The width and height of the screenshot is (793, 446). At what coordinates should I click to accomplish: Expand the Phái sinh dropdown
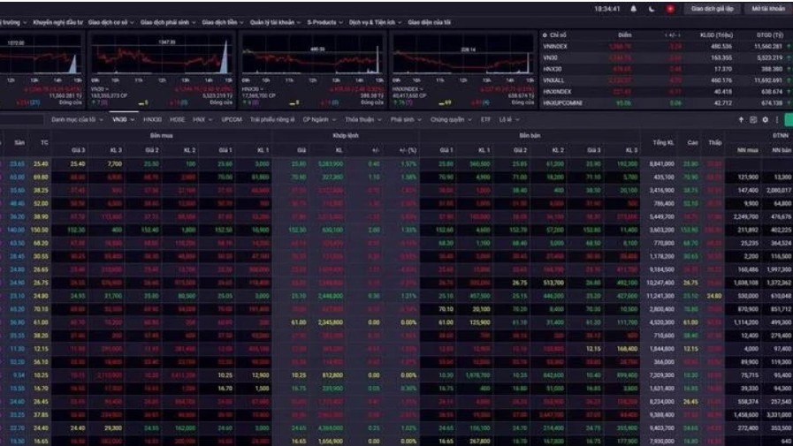click(406, 120)
